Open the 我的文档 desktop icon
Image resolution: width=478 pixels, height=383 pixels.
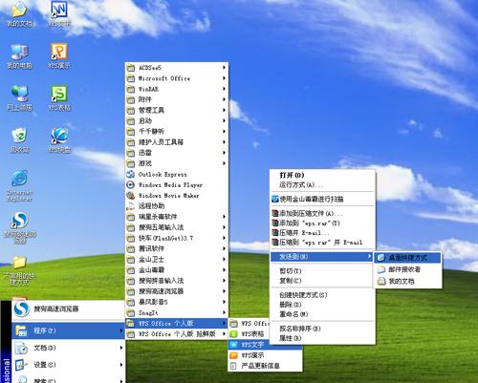pos(19,14)
